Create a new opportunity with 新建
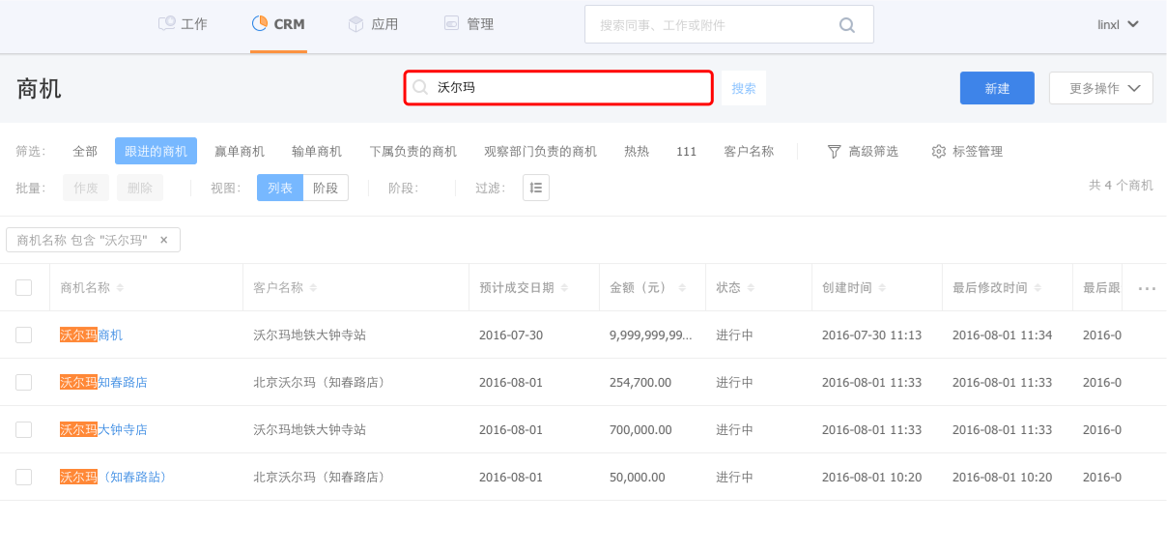The width and height of the screenshot is (1167, 553). pyautogui.click(x=997, y=88)
